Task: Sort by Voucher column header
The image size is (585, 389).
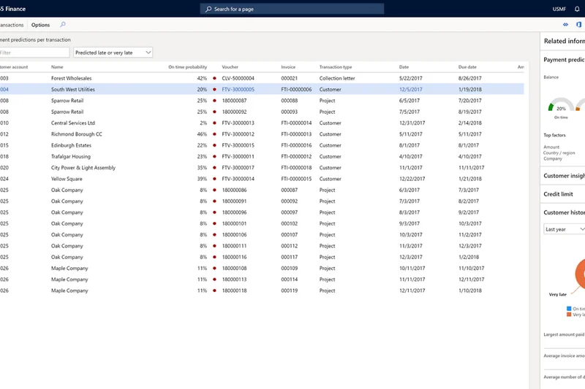Action: click(x=230, y=67)
